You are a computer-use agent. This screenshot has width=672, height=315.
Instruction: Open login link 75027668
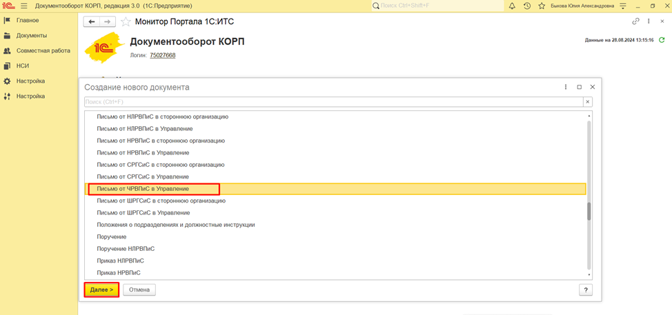click(x=162, y=55)
